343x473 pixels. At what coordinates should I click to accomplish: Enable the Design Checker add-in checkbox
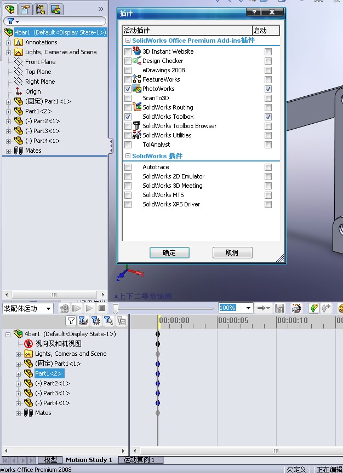click(128, 61)
